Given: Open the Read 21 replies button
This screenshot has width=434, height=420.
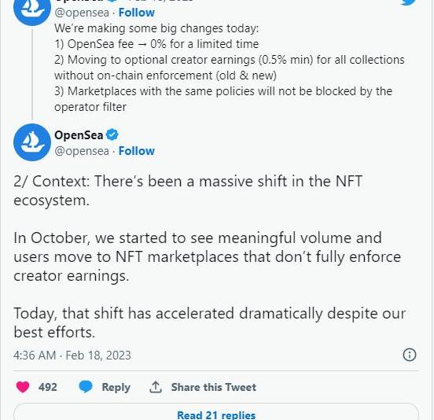Looking at the screenshot, I should (216, 412).
